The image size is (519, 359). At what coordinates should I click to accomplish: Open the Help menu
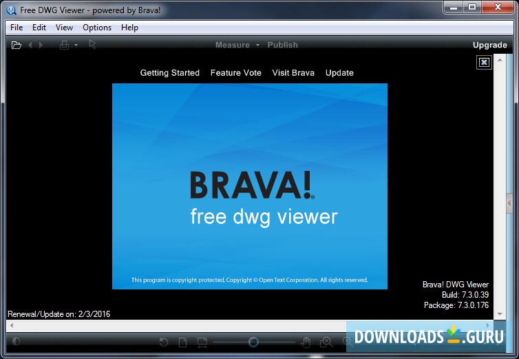[x=129, y=28]
